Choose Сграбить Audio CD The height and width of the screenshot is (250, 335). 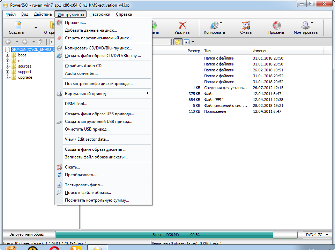103,66
